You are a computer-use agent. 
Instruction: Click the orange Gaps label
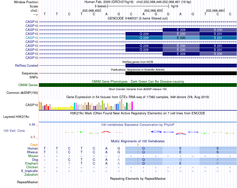coord(34,145)
